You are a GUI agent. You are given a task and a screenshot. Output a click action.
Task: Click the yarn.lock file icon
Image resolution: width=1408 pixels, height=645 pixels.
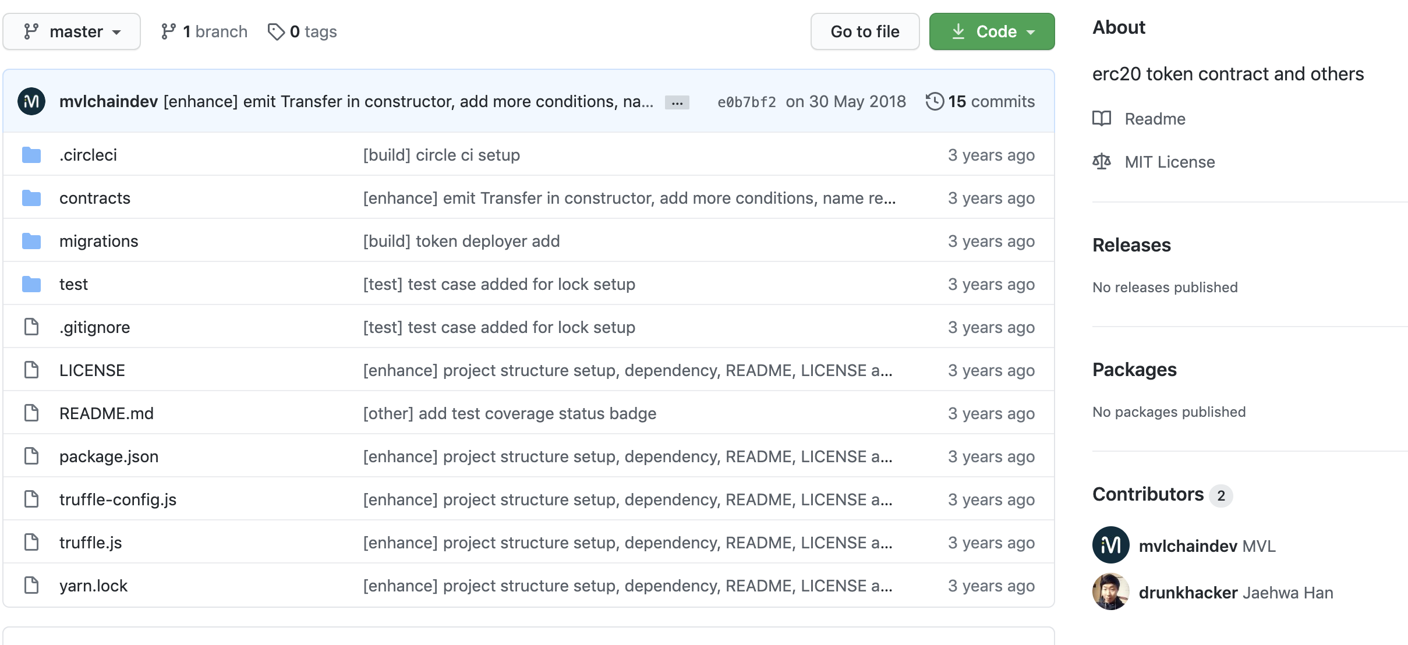click(x=31, y=586)
